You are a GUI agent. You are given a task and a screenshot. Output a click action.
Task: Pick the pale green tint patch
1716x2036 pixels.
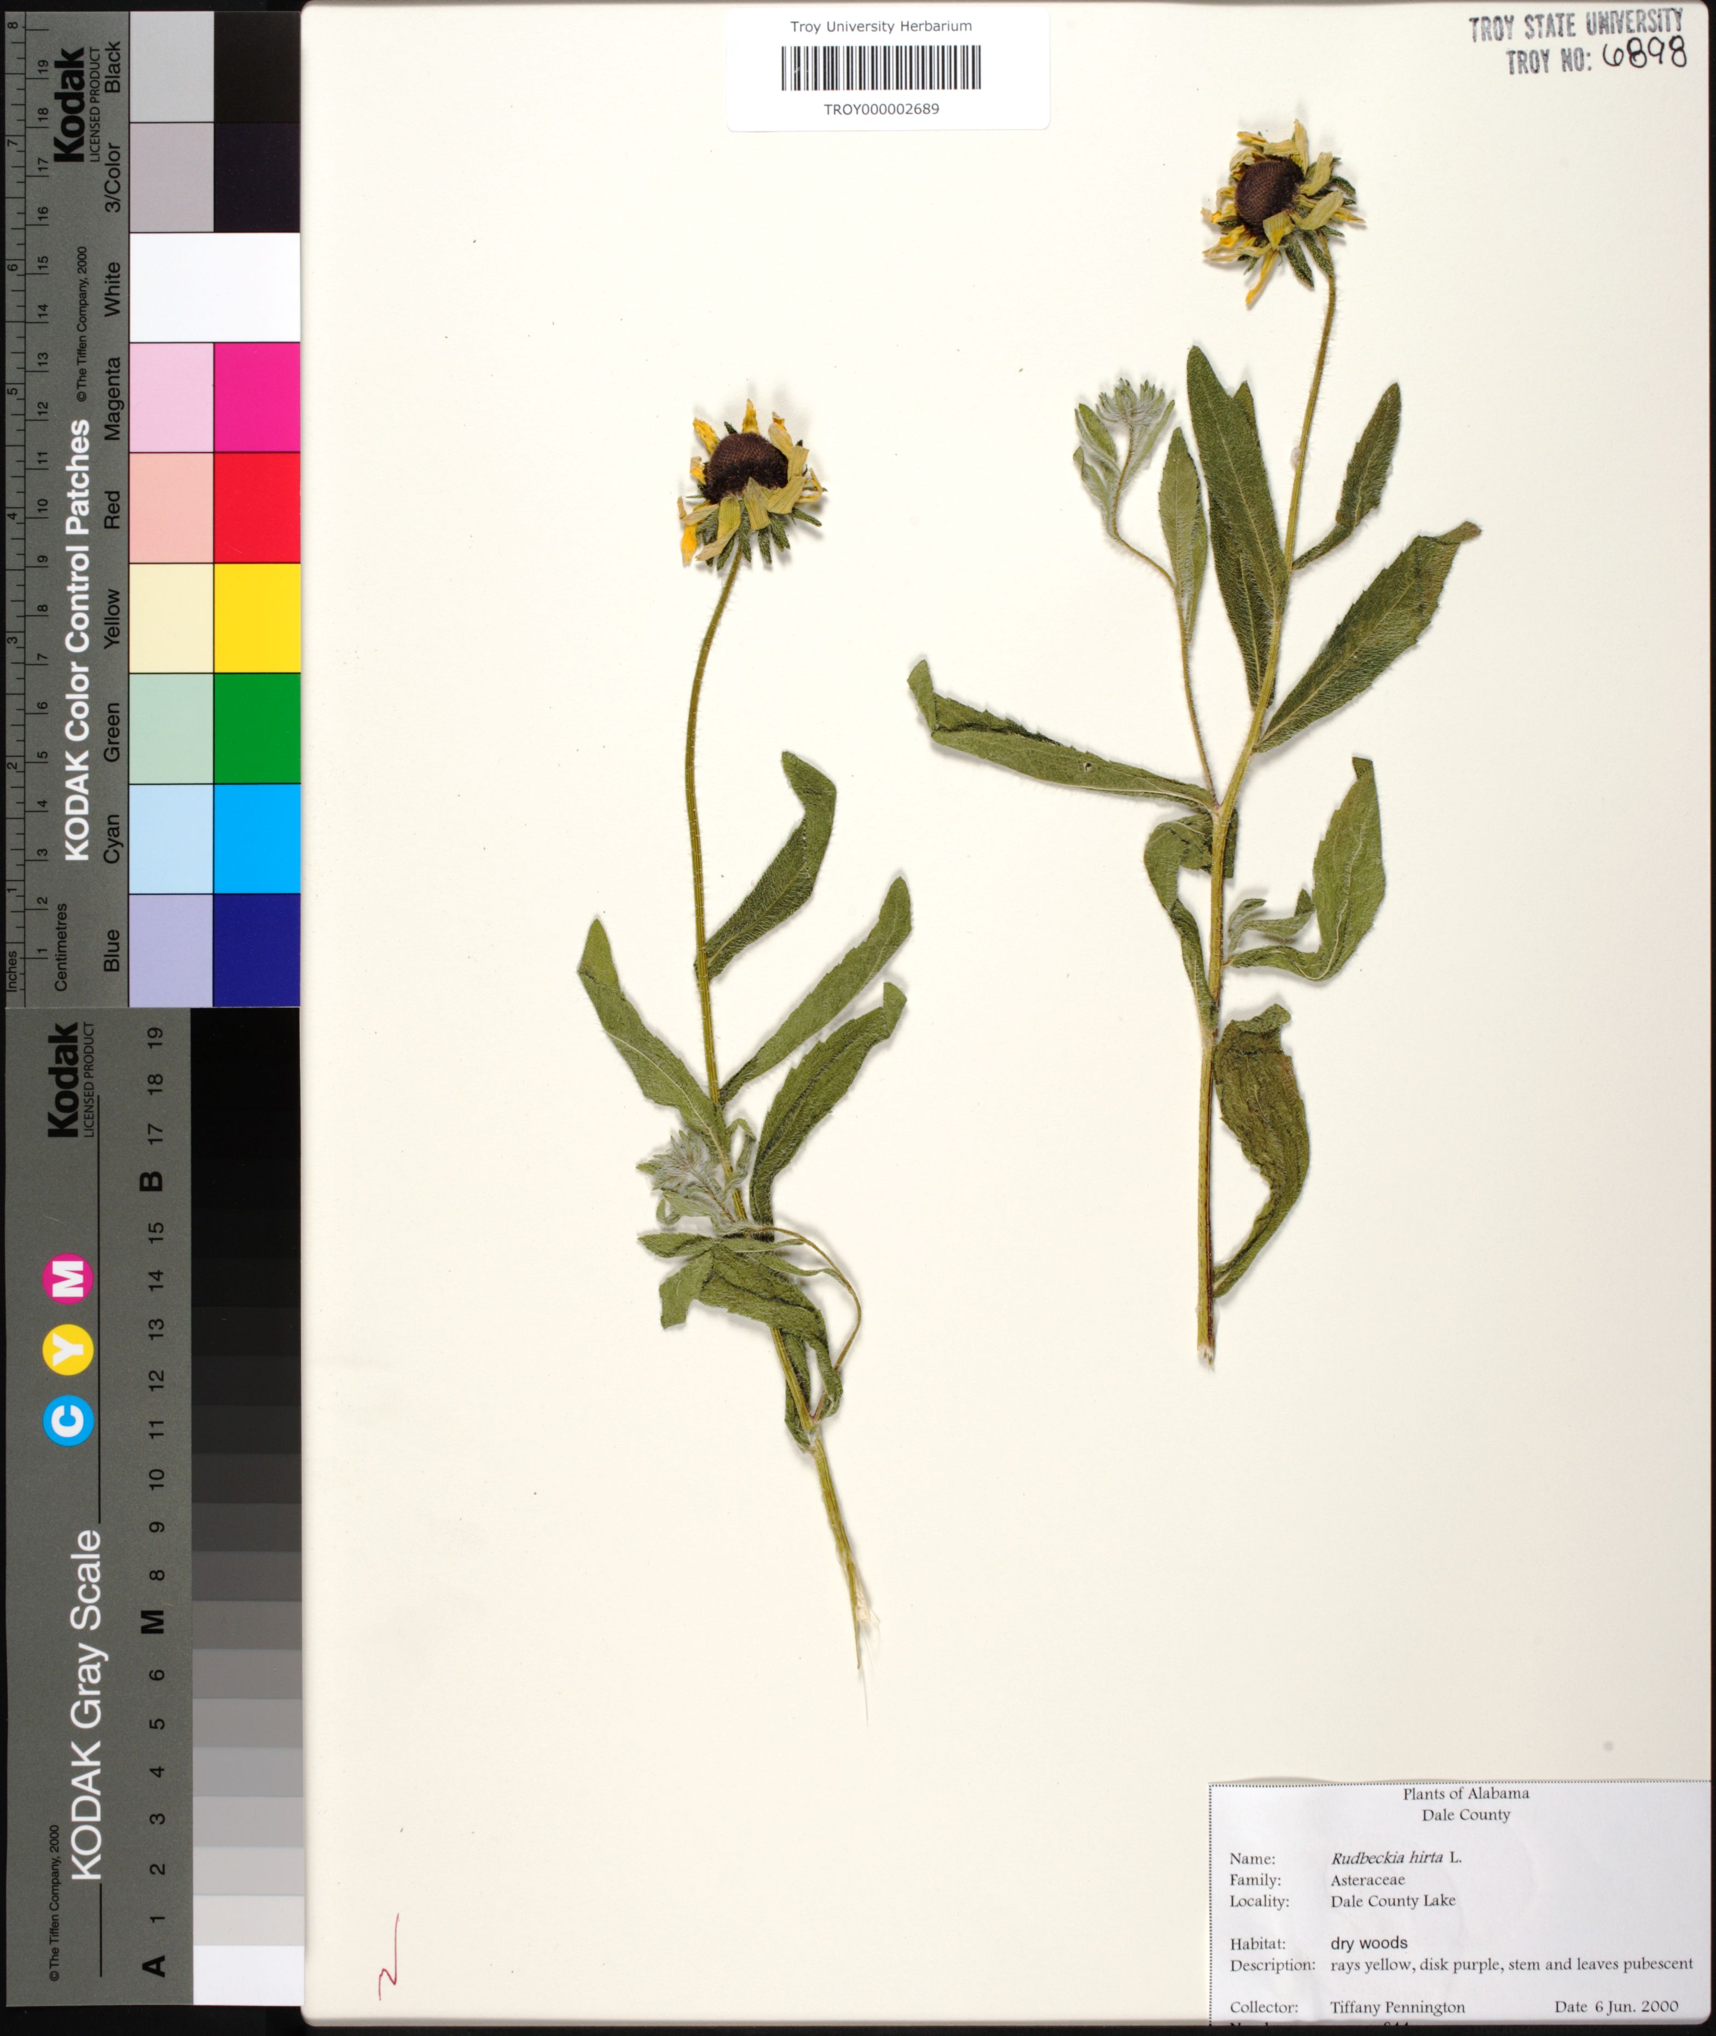[171, 728]
